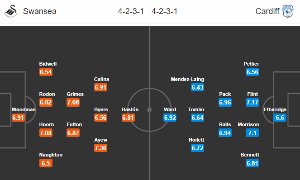Select Morrison's 7.1 rating badge
The height and width of the screenshot is (180, 300).
coord(252,133)
